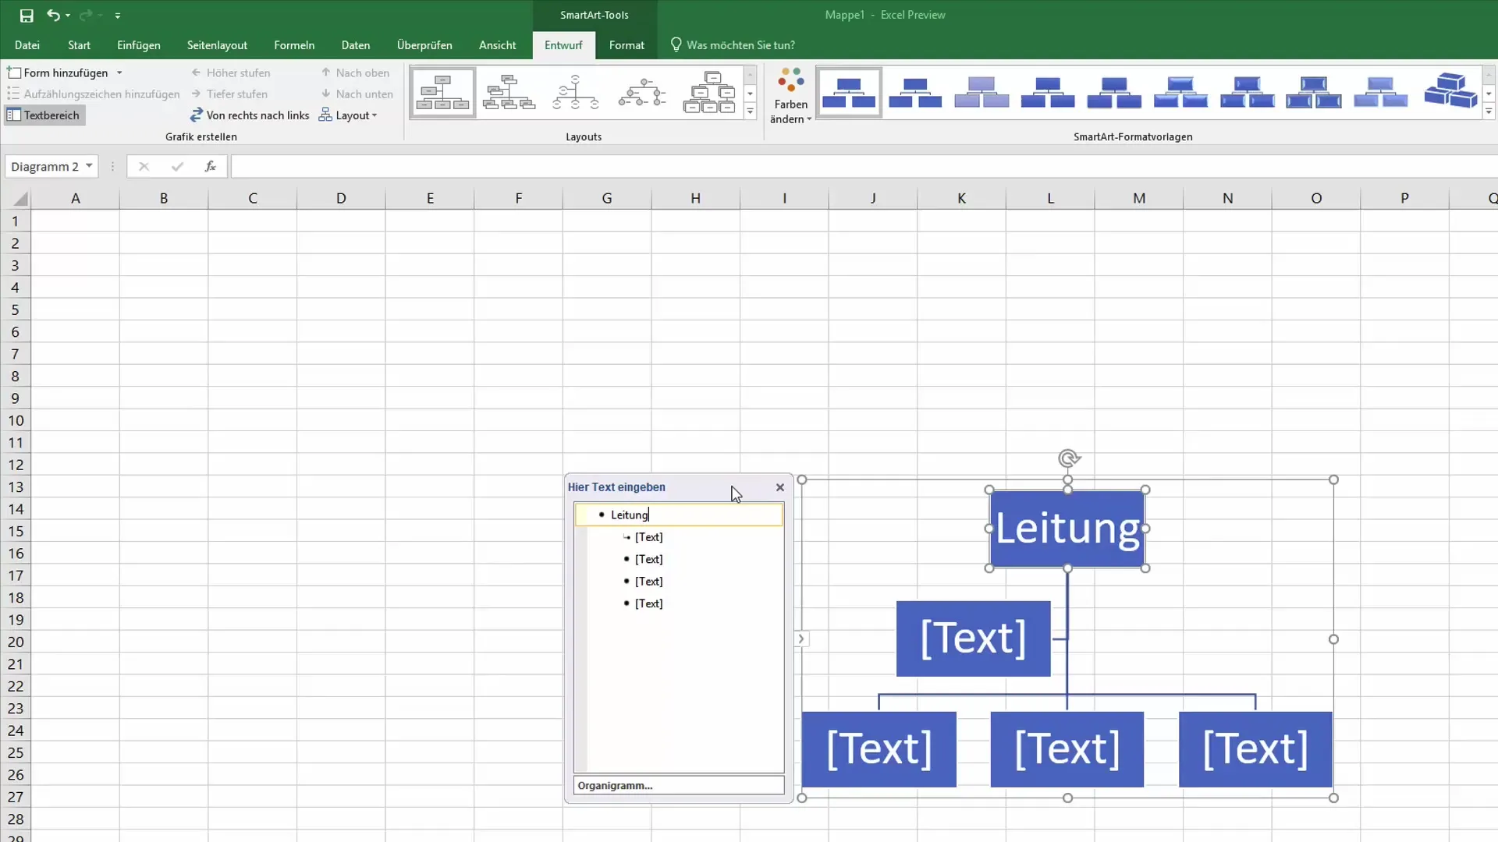
Task: Expand the Form hinzufügen dropdown arrow
Action: click(x=119, y=73)
